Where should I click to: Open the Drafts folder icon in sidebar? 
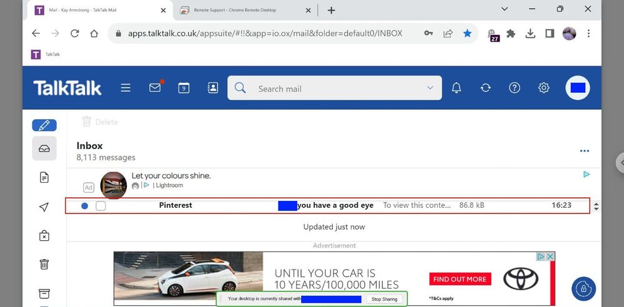coord(44,178)
